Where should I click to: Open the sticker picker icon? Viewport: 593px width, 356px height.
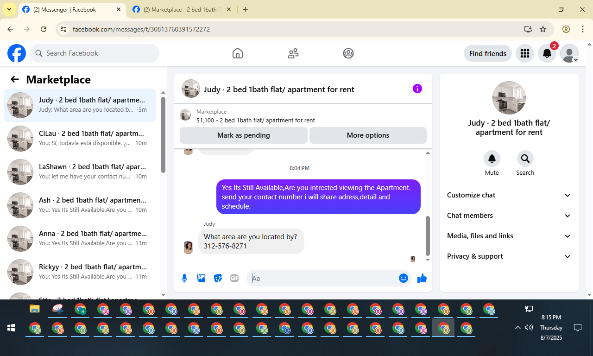coord(218,278)
